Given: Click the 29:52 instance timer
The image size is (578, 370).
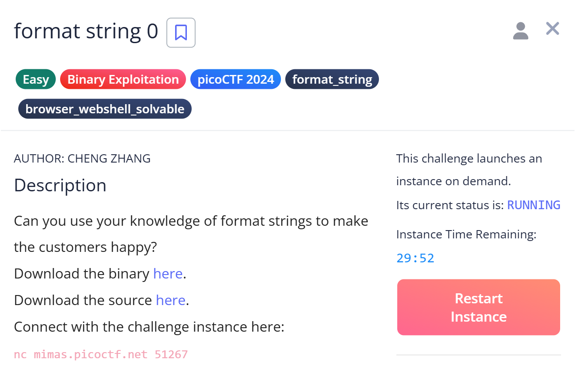Looking at the screenshot, I should (415, 258).
